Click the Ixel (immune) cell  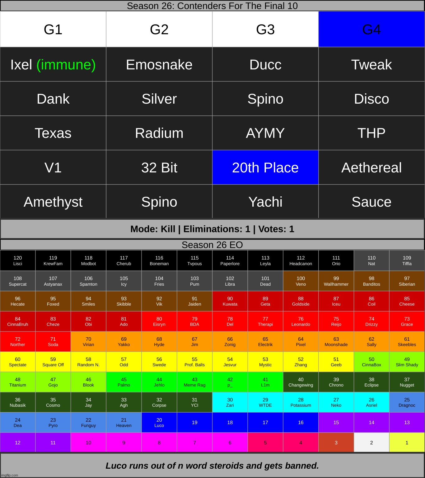coord(53,64)
